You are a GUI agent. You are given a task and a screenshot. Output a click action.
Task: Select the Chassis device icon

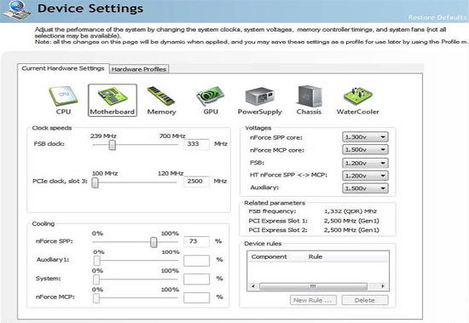click(309, 101)
